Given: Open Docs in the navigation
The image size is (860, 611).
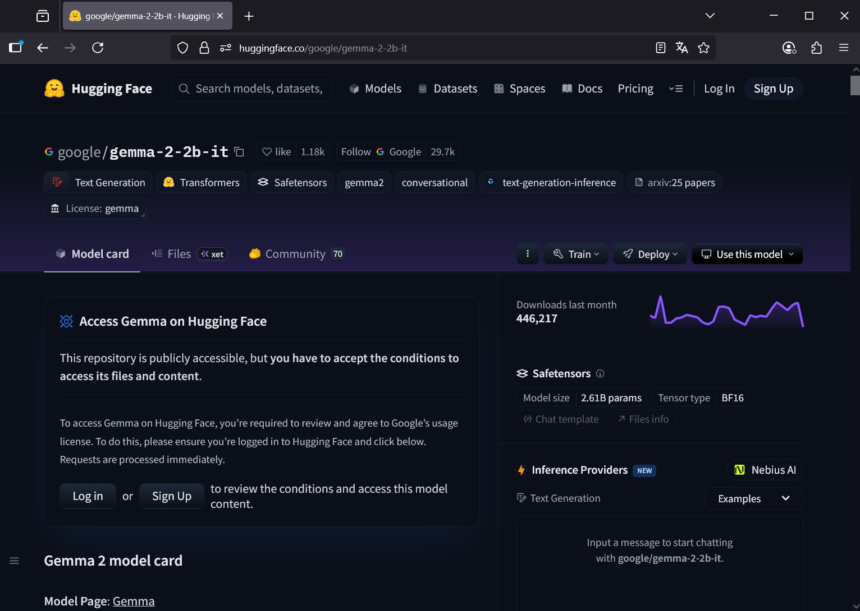Looking at the screenshot, I should [x=582, y=89].
